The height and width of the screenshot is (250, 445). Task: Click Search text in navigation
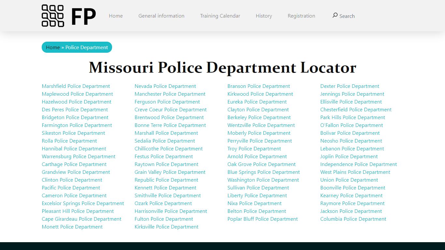(x=347, y=16)
